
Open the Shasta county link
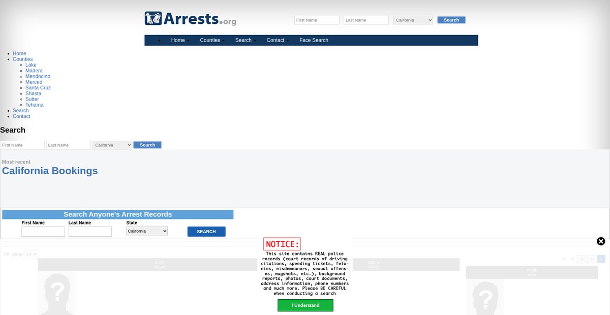34,93
